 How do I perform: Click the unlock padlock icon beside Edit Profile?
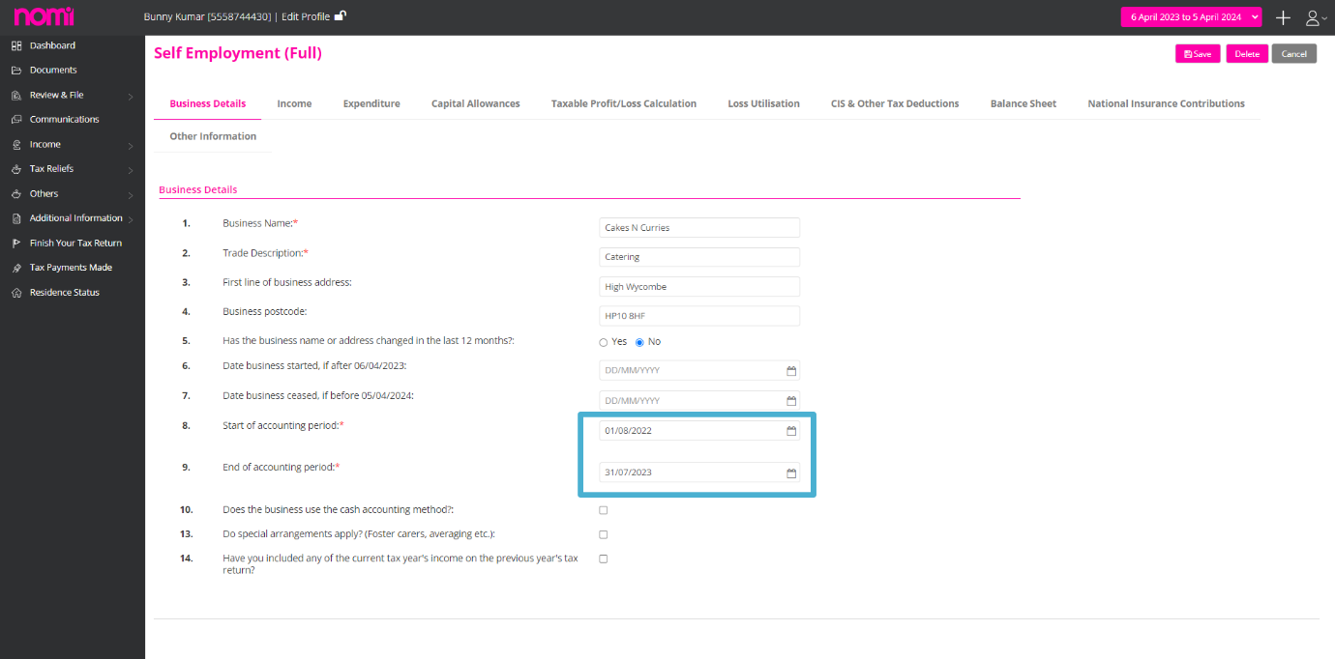341,16
